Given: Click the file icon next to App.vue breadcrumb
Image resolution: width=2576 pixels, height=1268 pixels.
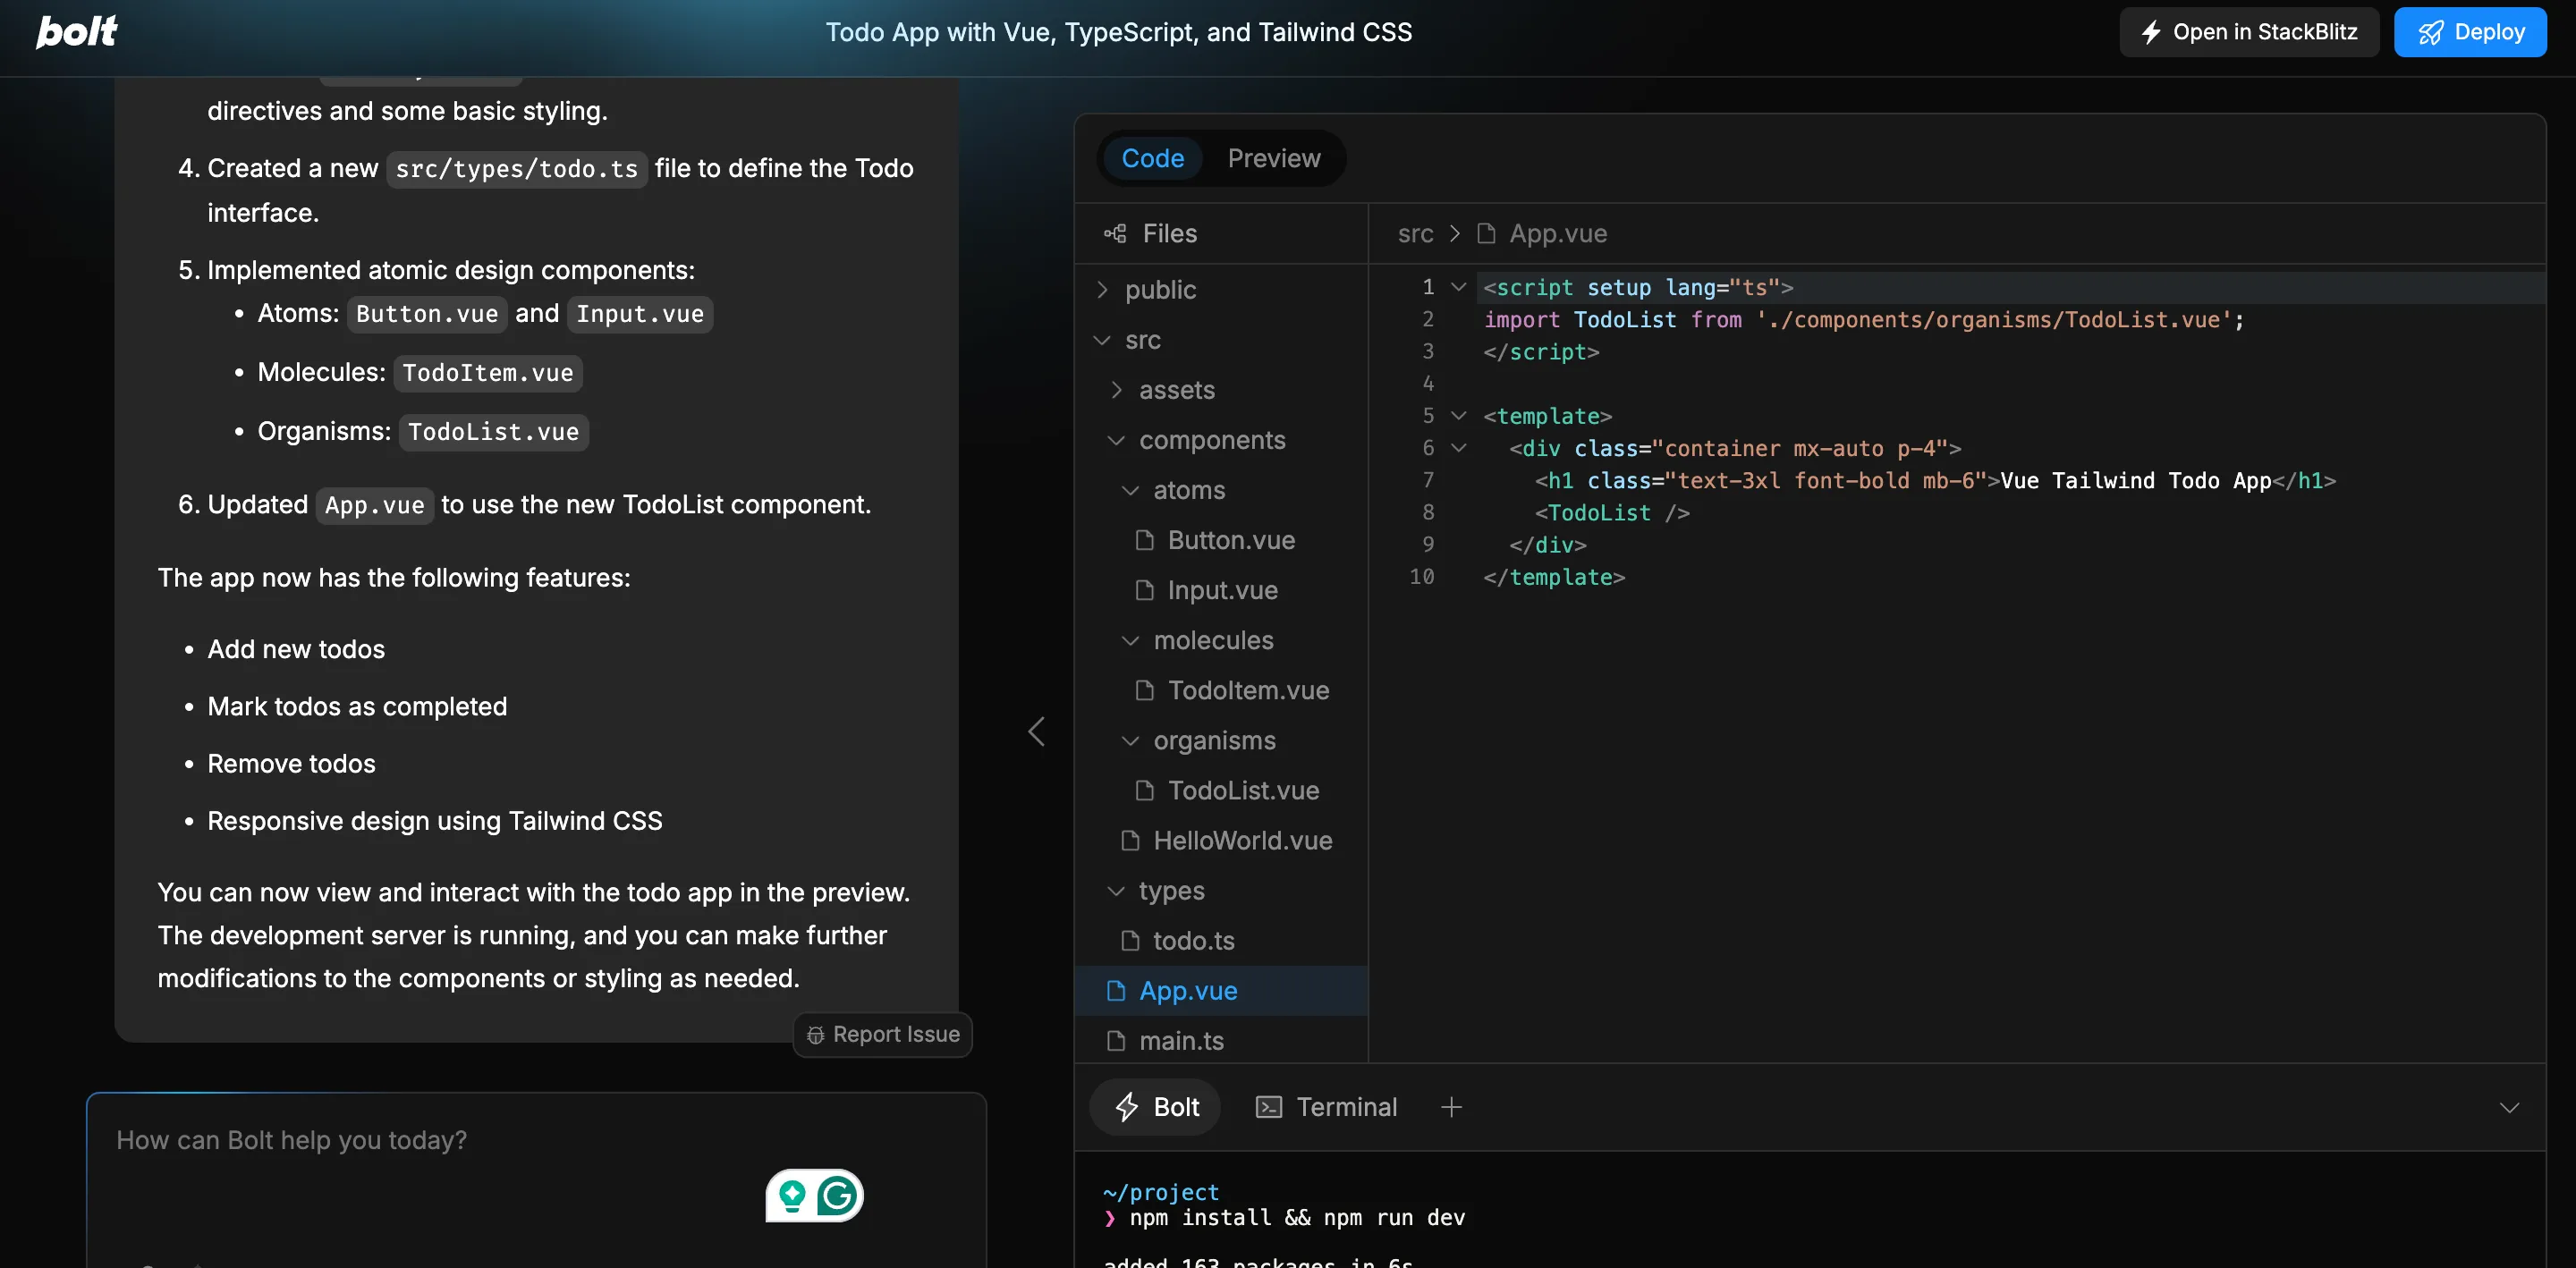Looking at the screenshot, I should [1485, 233].
